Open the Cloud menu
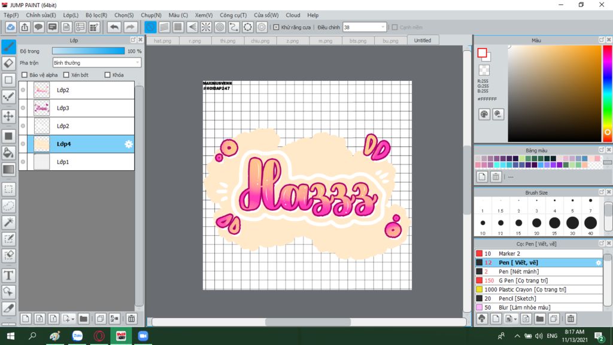Image resolution: width=613 pixels, height=345 pixels. click(x=293, y=15)
